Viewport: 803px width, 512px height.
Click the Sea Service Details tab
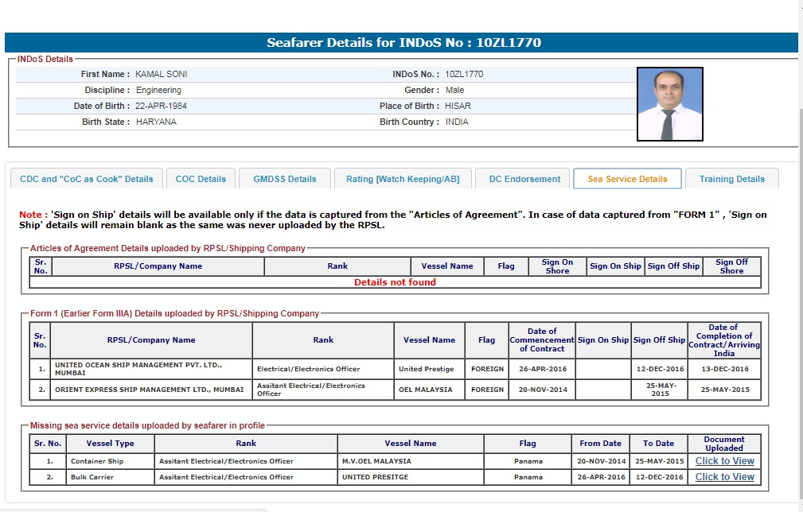[627, 179]
